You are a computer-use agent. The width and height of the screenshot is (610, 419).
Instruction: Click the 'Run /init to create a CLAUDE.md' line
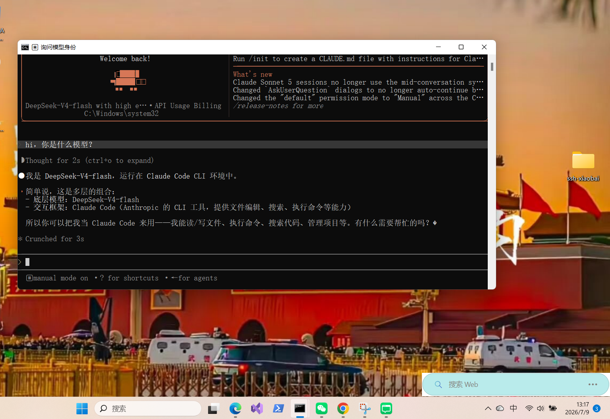[358, 59]
